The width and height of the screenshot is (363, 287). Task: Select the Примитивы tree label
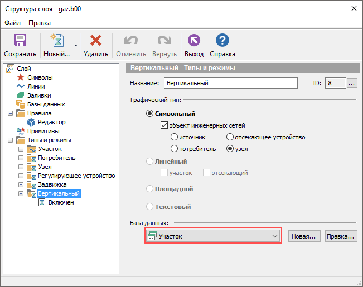pyautogui.click(x=43, y=131)
